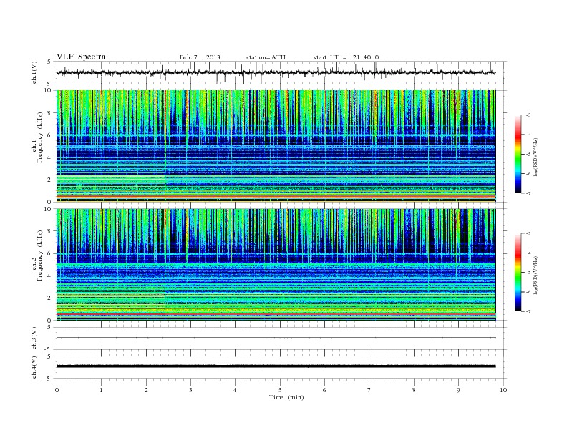
Task: Click time axis tick label "0"
Action: pos(57,390)
